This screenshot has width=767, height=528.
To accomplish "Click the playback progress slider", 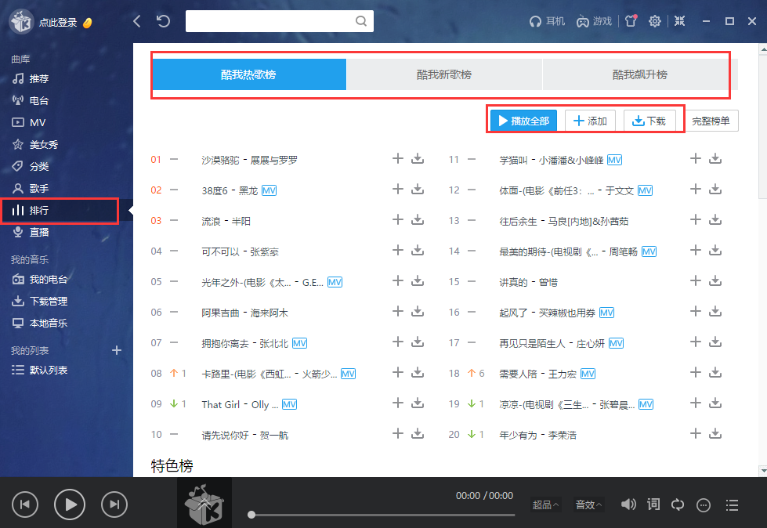I will click(381, 515).
